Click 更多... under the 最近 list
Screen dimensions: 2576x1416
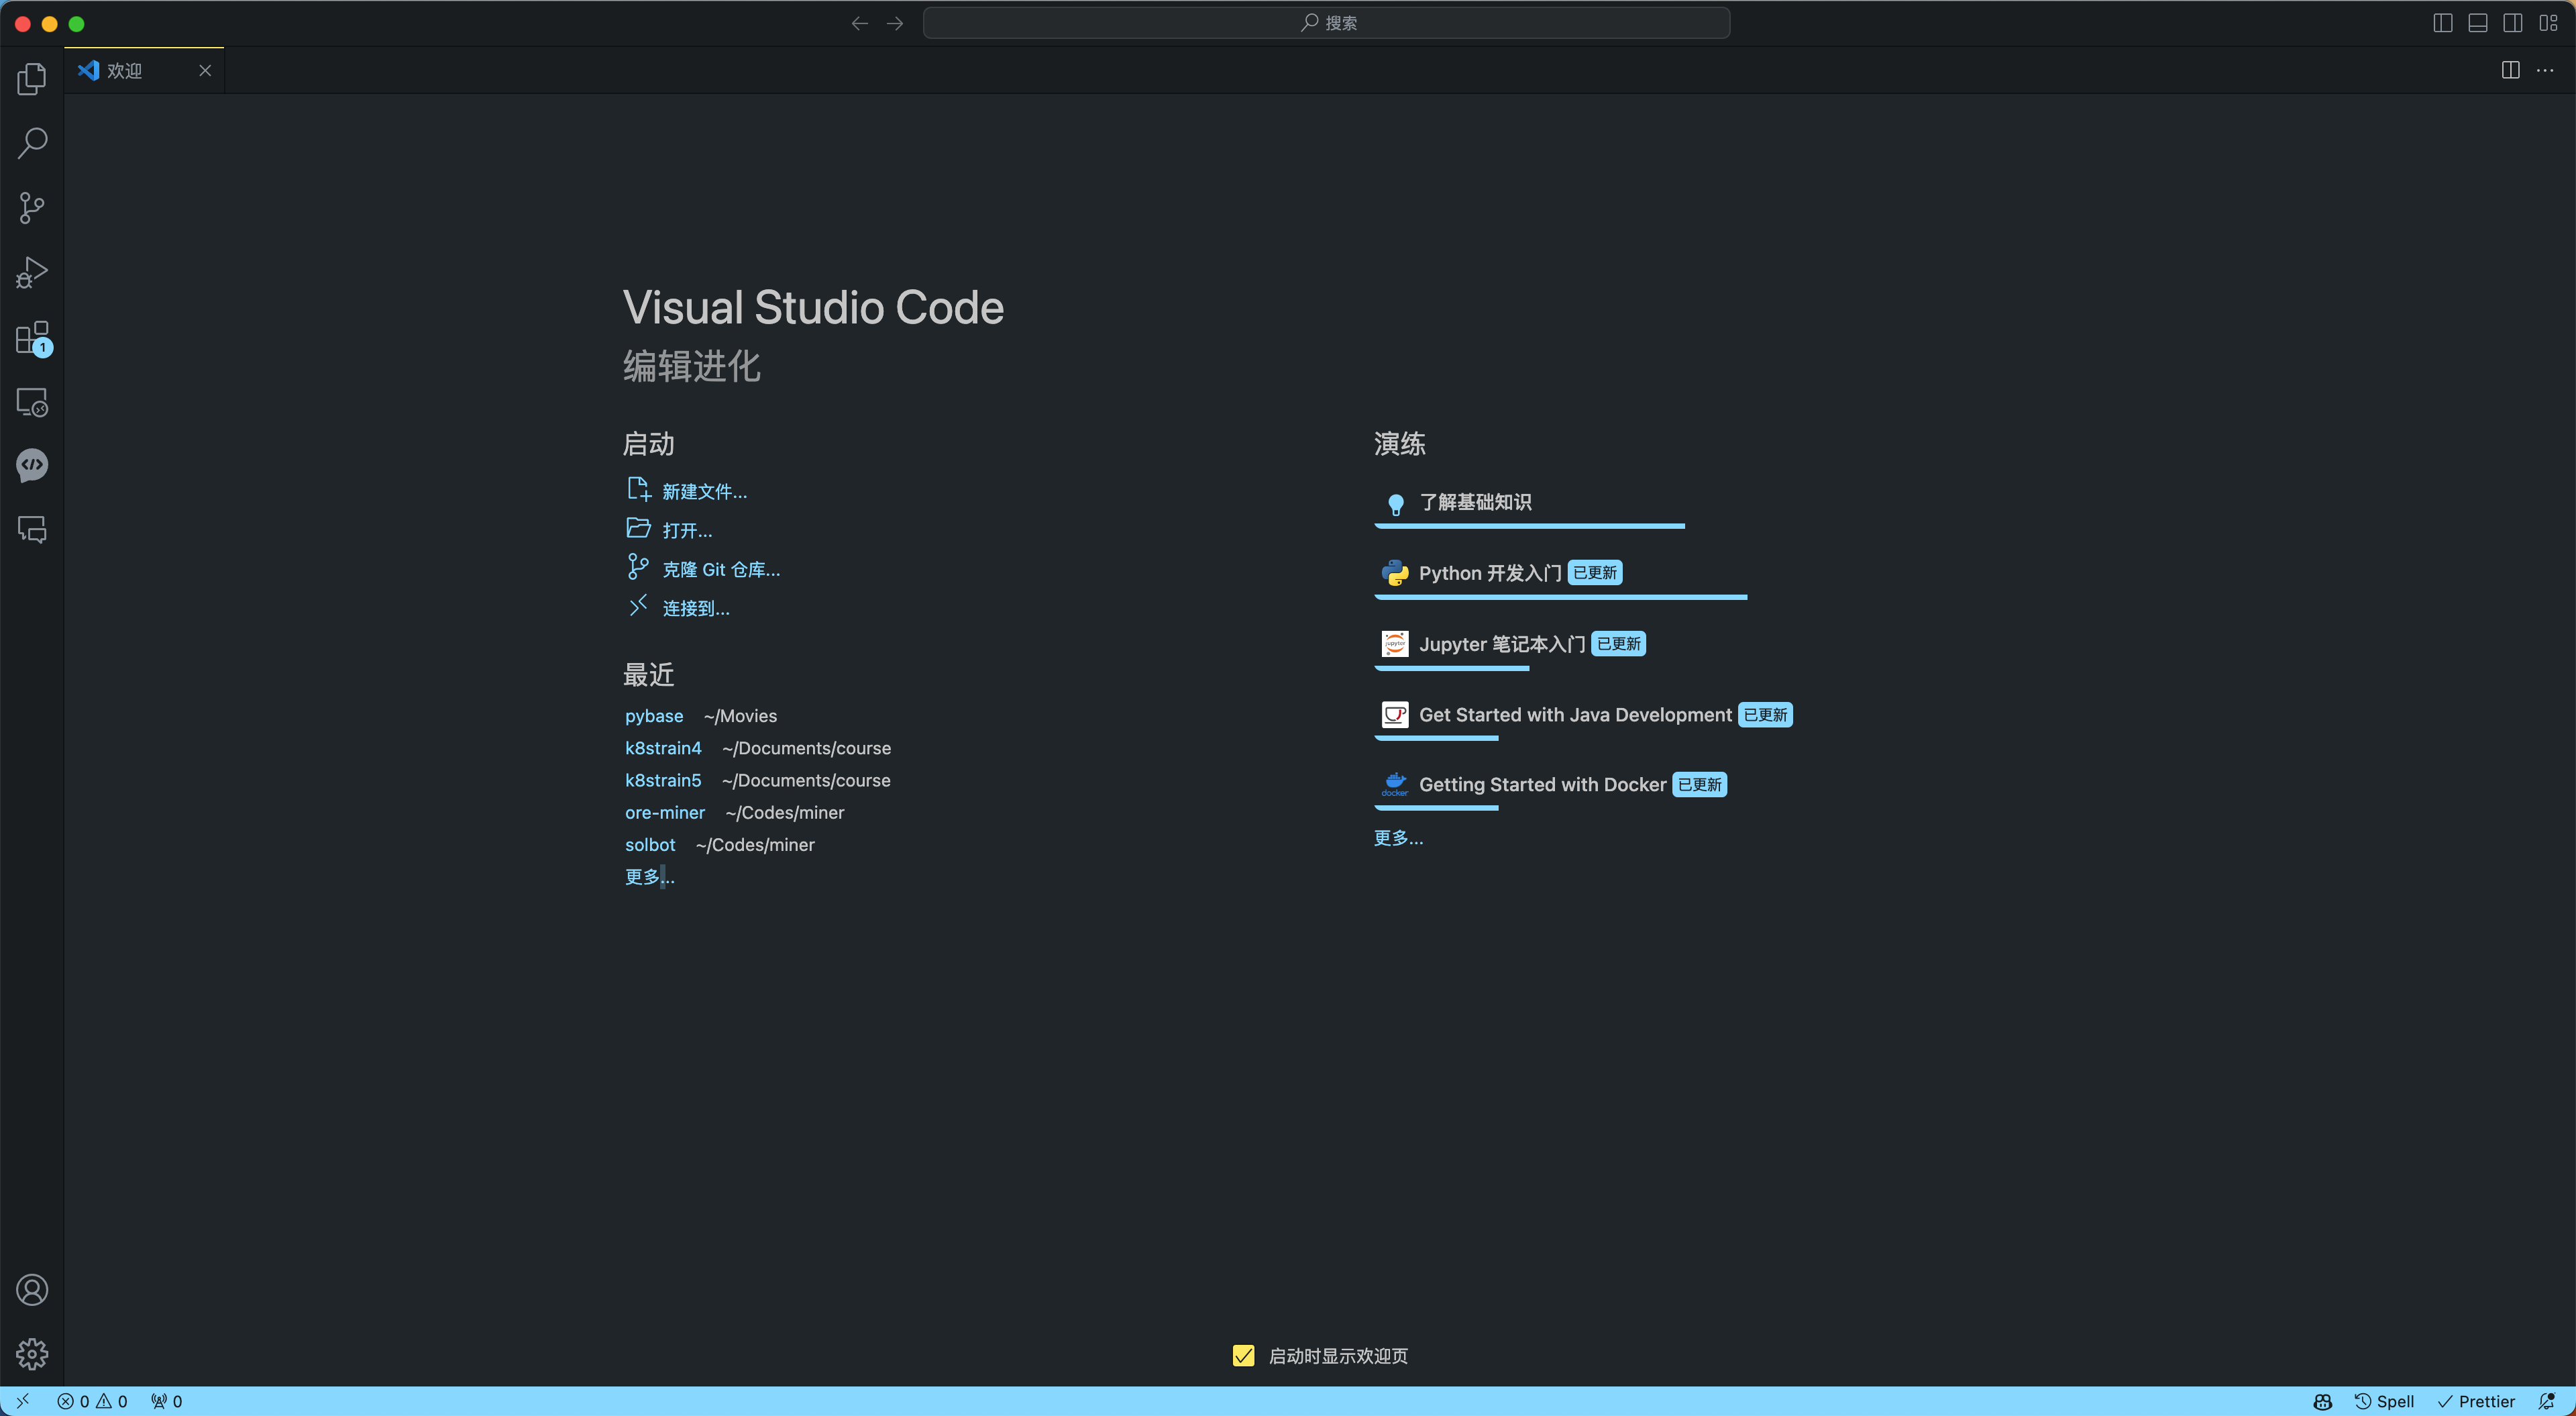650,876
